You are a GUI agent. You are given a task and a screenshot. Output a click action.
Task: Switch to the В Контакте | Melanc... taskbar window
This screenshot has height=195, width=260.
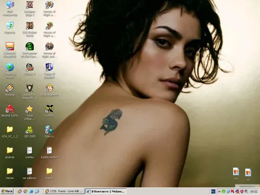click(x=106, y=191)
